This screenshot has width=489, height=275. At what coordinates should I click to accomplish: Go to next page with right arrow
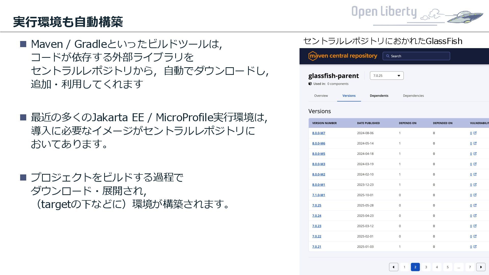(481, 267)
